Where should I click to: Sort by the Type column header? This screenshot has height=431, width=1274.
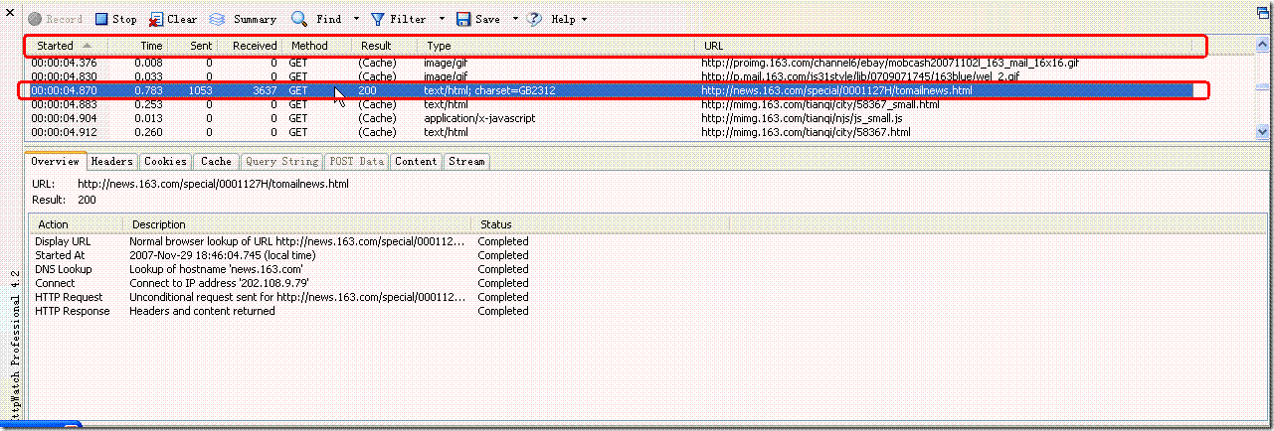pyautogui.click(x=557, y=46)
